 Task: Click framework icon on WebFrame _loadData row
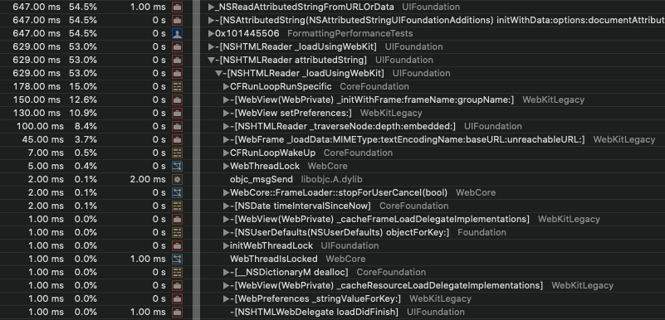click(178, 139)
